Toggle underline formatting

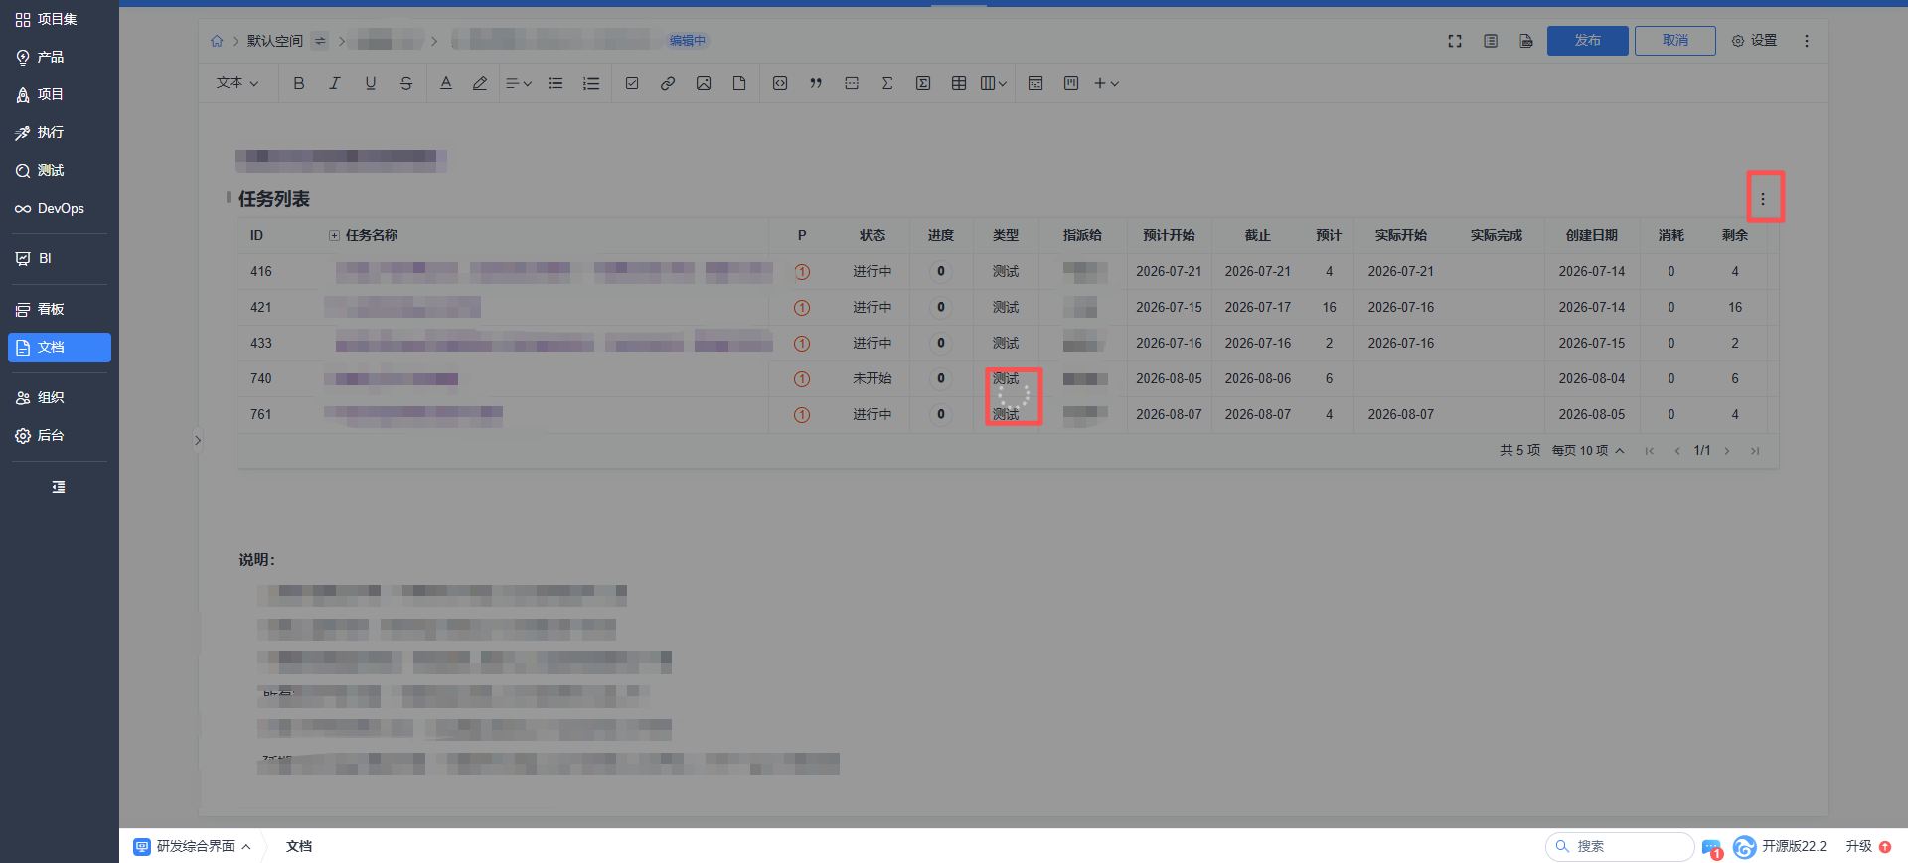click(371, 83)
